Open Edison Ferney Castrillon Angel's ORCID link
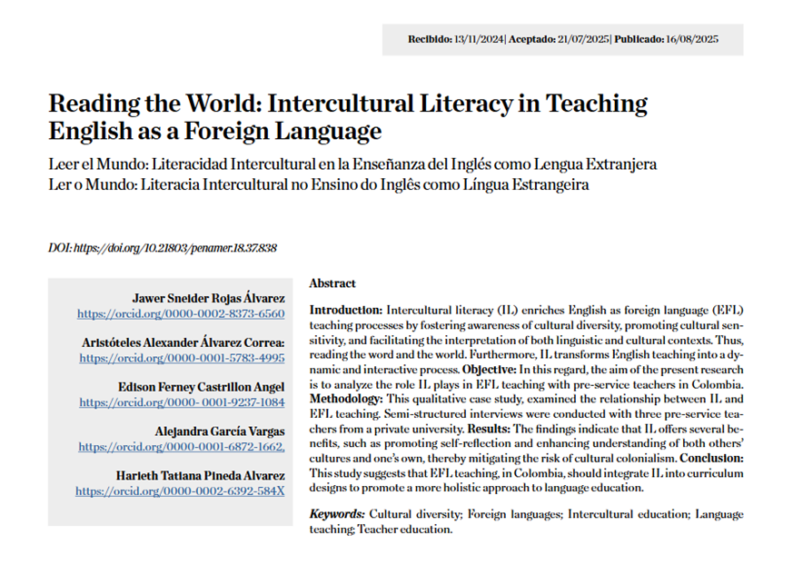This screenshot has width=803, height=565. tap(182, 402)
